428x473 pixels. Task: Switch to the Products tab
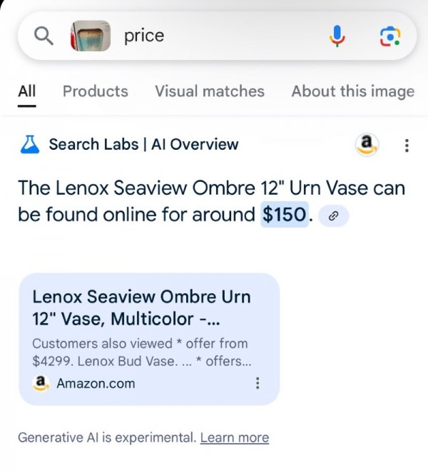[x=96, y=91]
